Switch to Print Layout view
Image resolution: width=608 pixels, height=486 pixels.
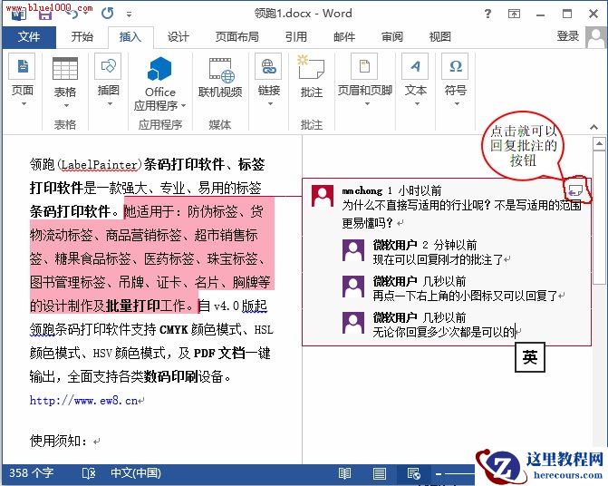[x=380, y=473]
